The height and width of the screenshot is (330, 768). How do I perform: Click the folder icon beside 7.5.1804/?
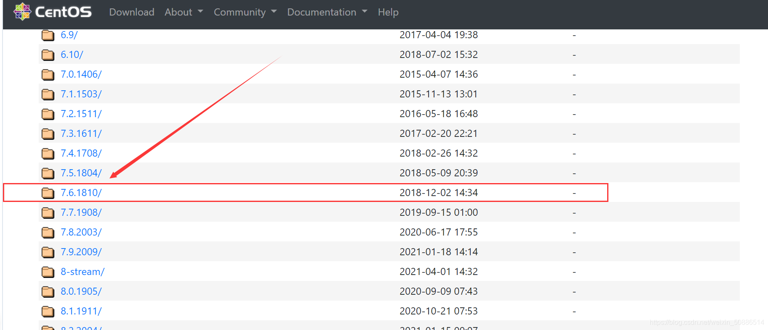(48, 173)
